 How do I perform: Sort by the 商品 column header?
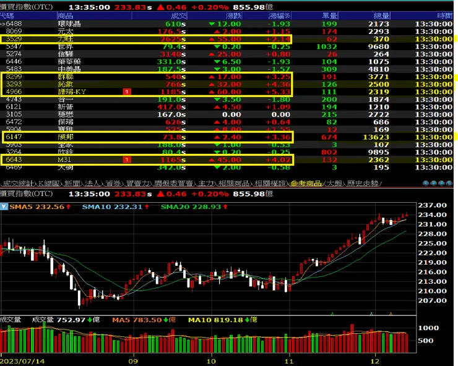tap(94, 15)
